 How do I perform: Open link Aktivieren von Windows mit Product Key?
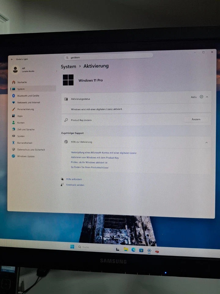click(x=95, y=158)
